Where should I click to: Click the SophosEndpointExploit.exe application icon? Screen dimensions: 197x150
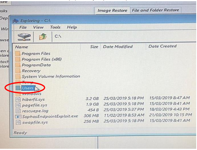[18, 117]
